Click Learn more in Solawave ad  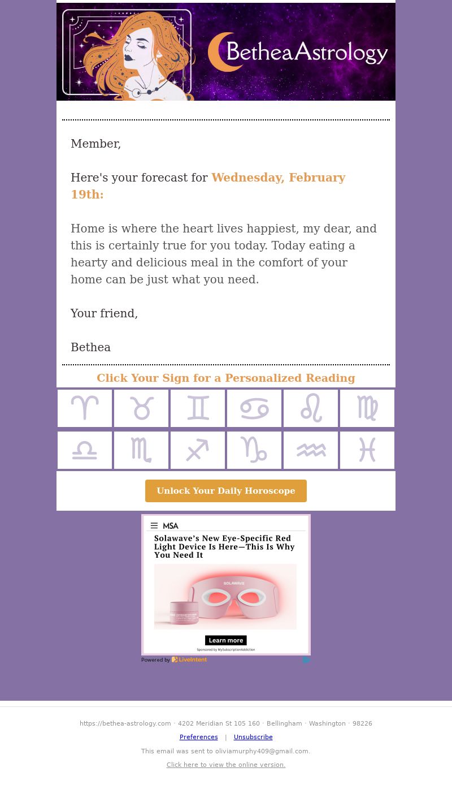[x=226, y=640]
